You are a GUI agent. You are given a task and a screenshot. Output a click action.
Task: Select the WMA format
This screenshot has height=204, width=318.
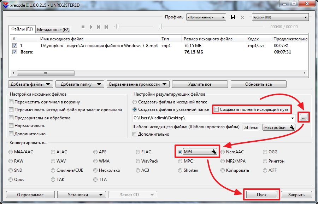pyautogui.click(x=95, y=161)
